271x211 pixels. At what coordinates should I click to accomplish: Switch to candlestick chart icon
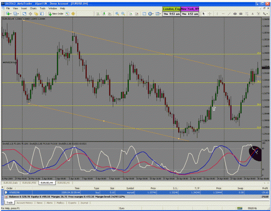(104, 13)
